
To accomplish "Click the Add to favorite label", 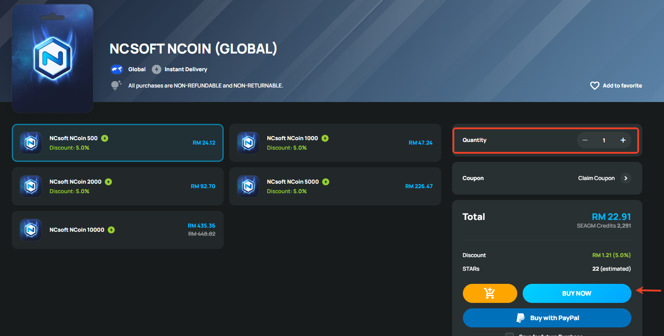I will (622, 86).
